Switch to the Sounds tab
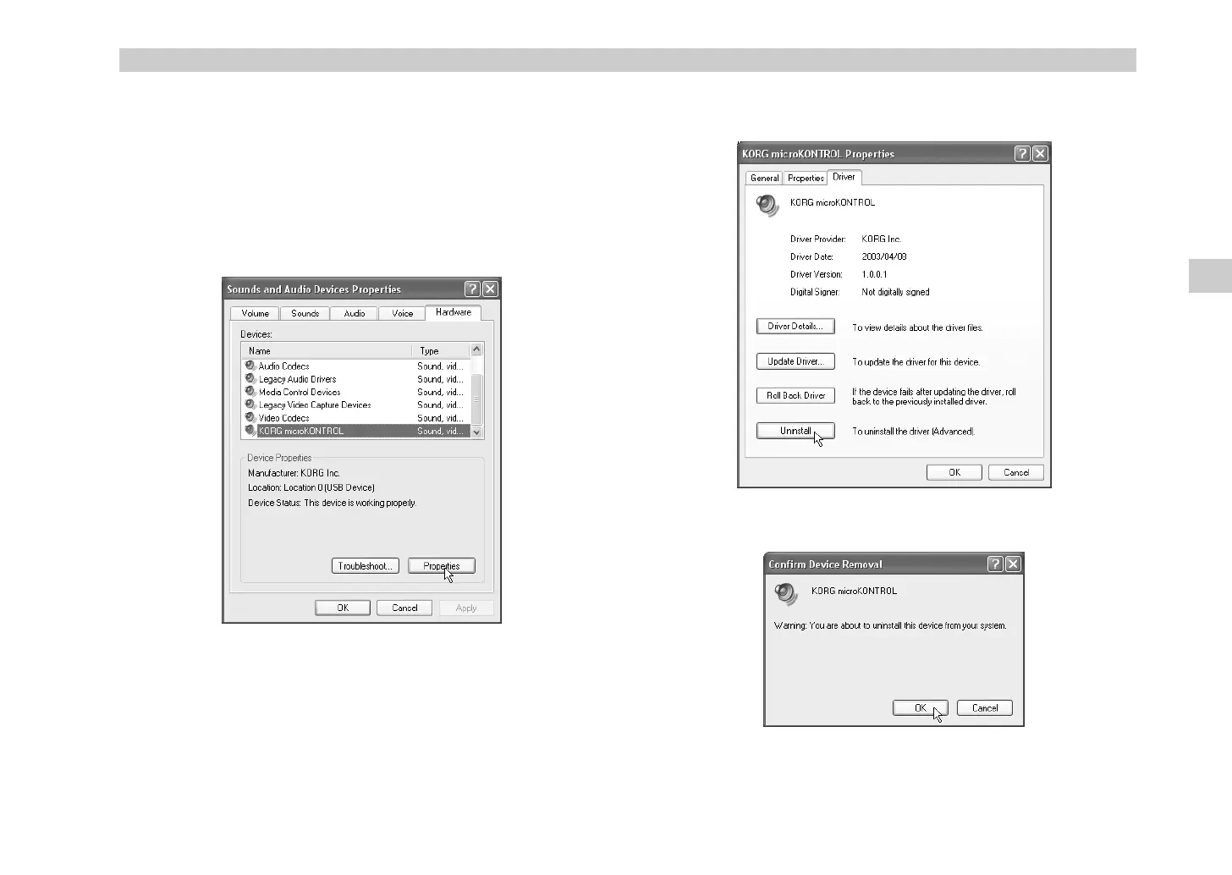The width and height of the screenshot is (1232, 875). (x=305, y=313)
